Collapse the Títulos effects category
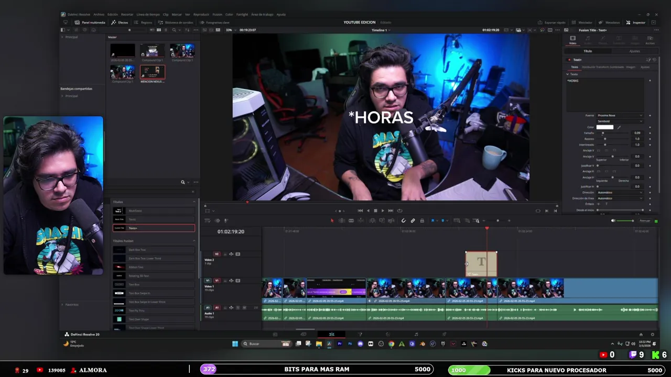 click(x=193, y=202)
